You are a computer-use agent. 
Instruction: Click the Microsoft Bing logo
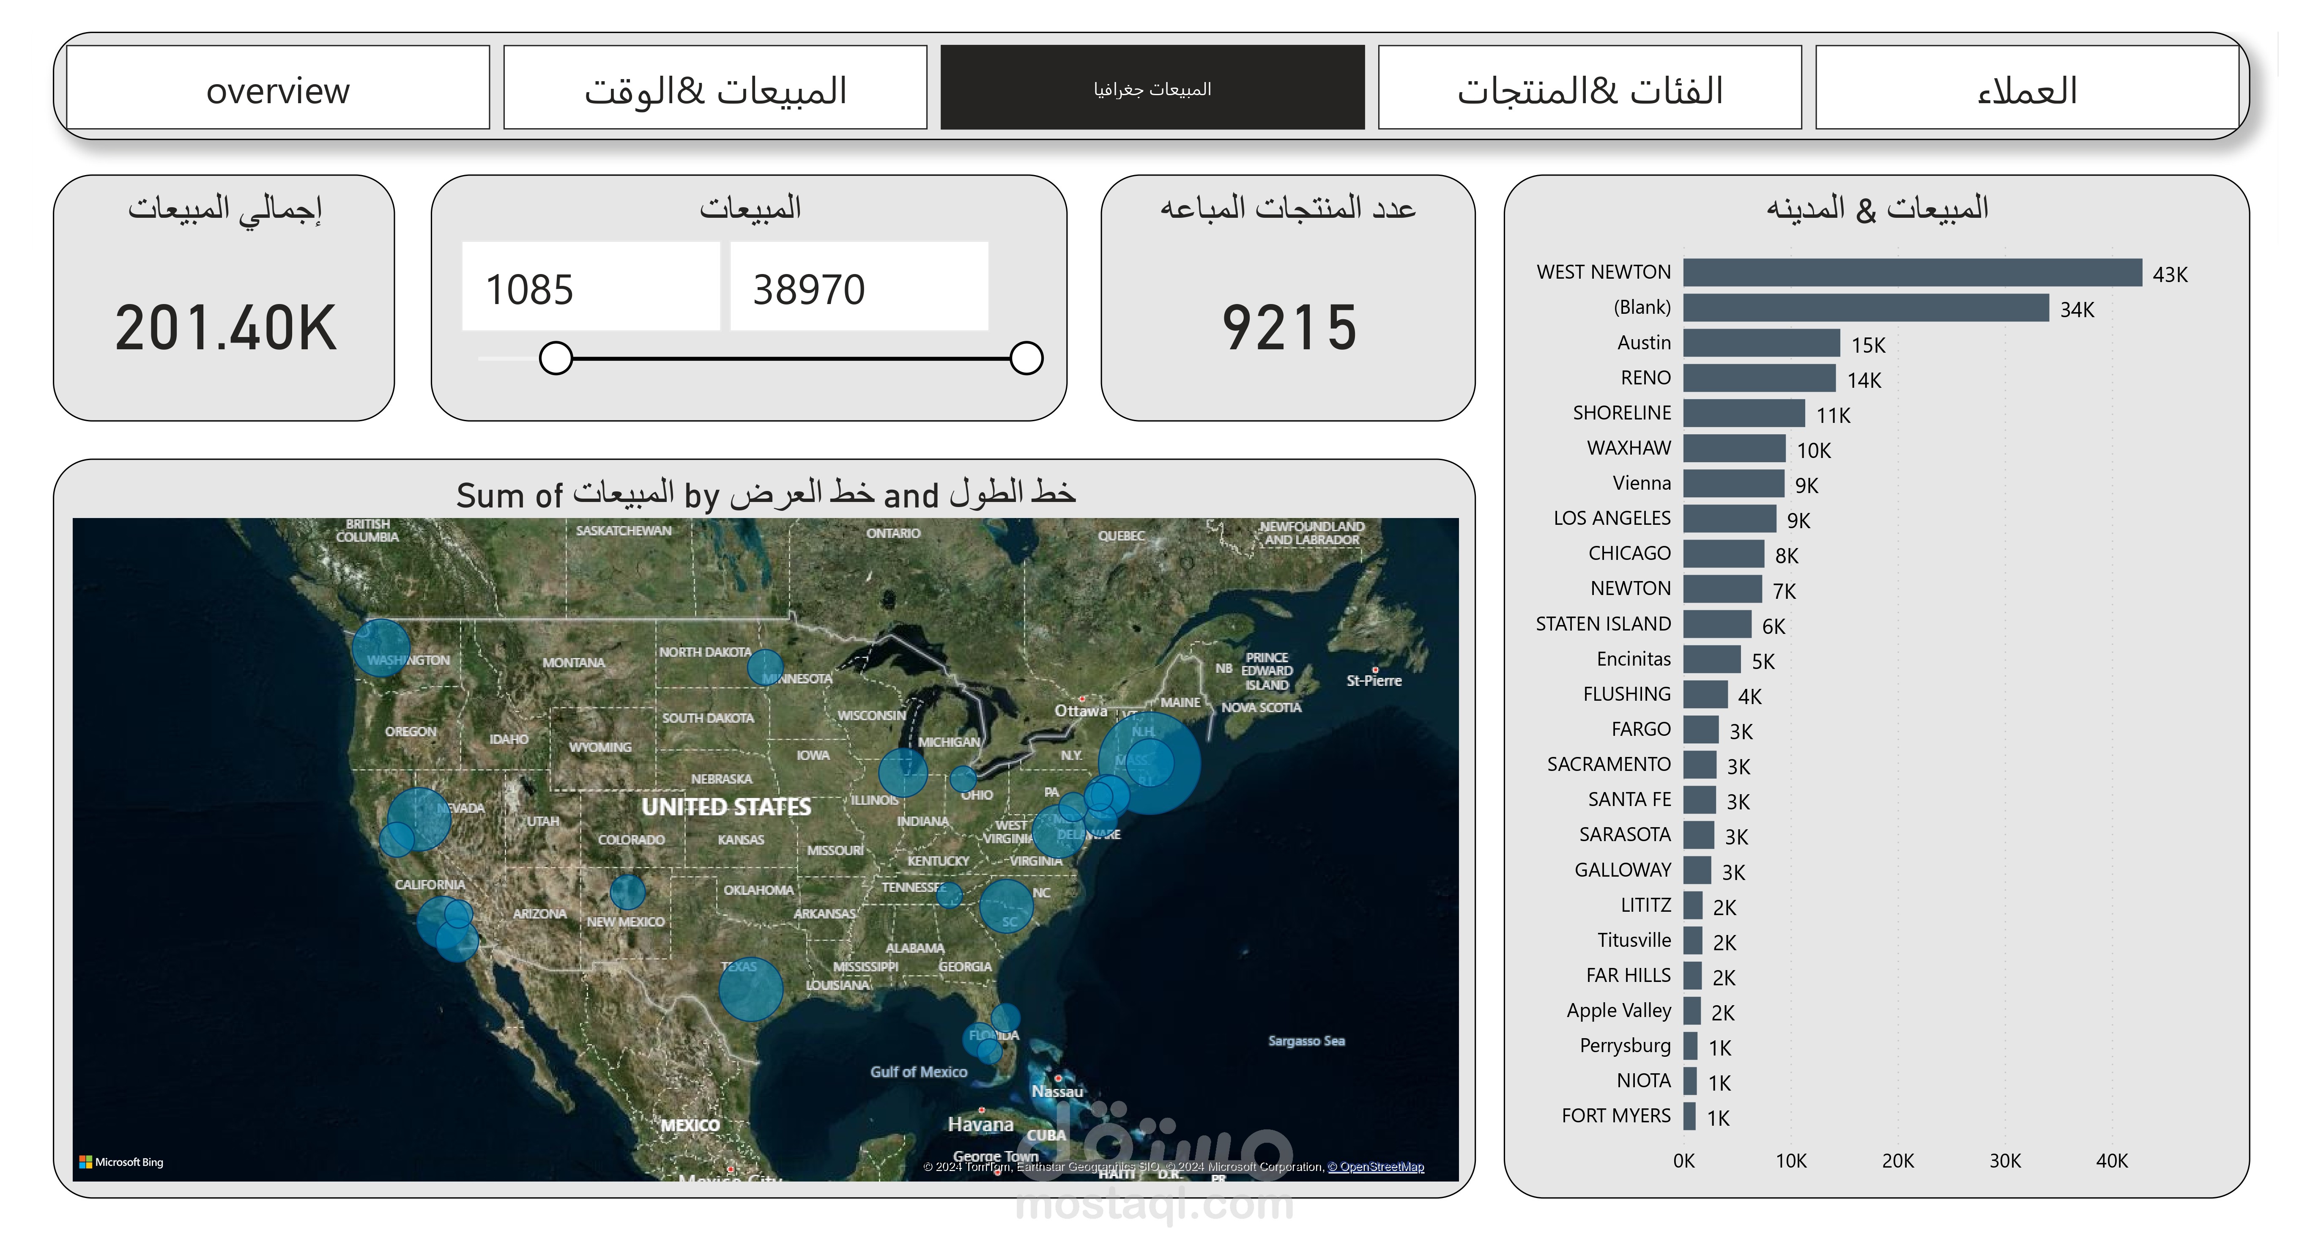click(x=122, y=1163)
